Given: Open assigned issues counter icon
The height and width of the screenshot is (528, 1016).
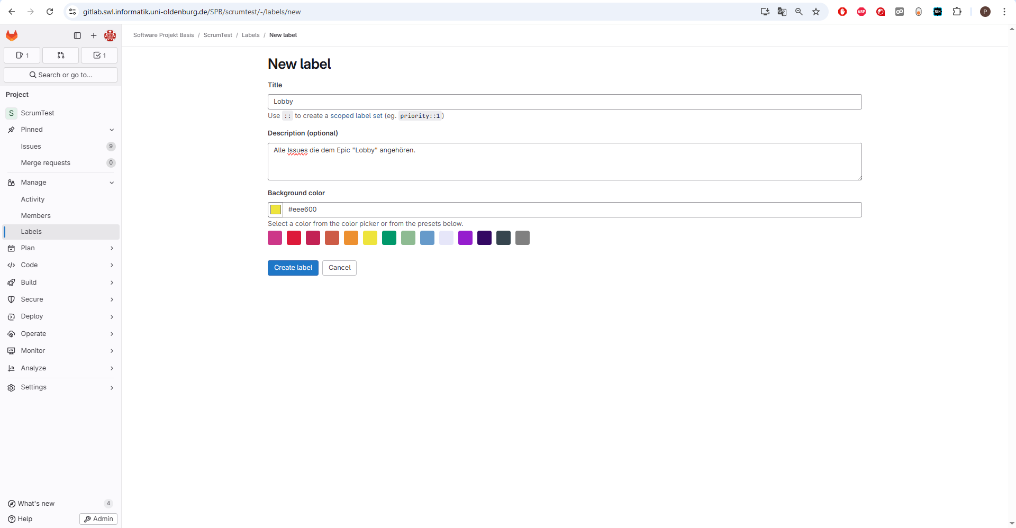Looking at the screenshot, I should pyautogui.click(x=22, y=55).
